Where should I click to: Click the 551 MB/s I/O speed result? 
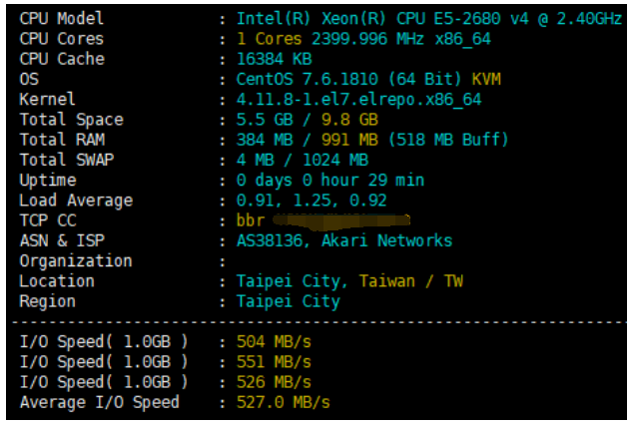(x=274, y=362)
